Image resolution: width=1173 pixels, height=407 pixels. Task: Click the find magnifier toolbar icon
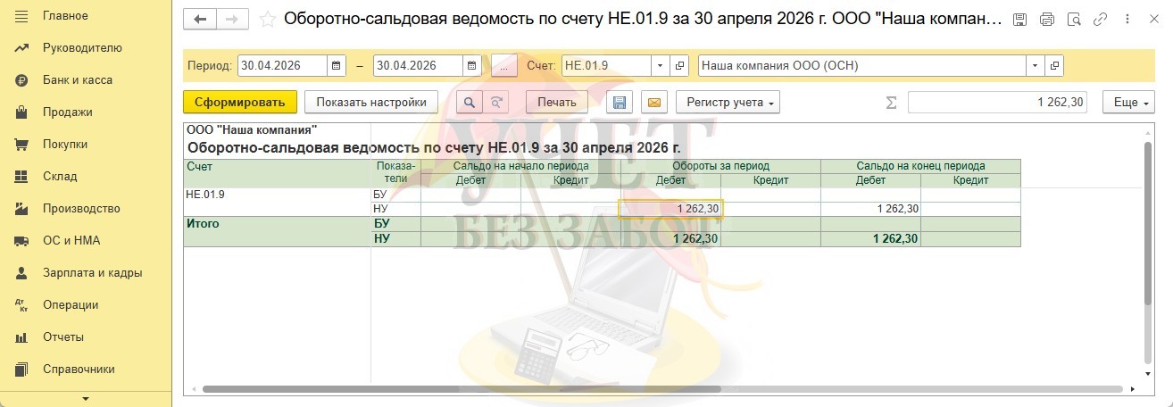point(470,102)
